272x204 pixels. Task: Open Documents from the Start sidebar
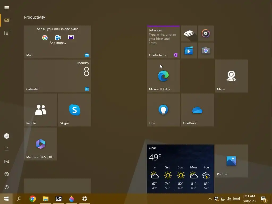[x=7, y=149]
